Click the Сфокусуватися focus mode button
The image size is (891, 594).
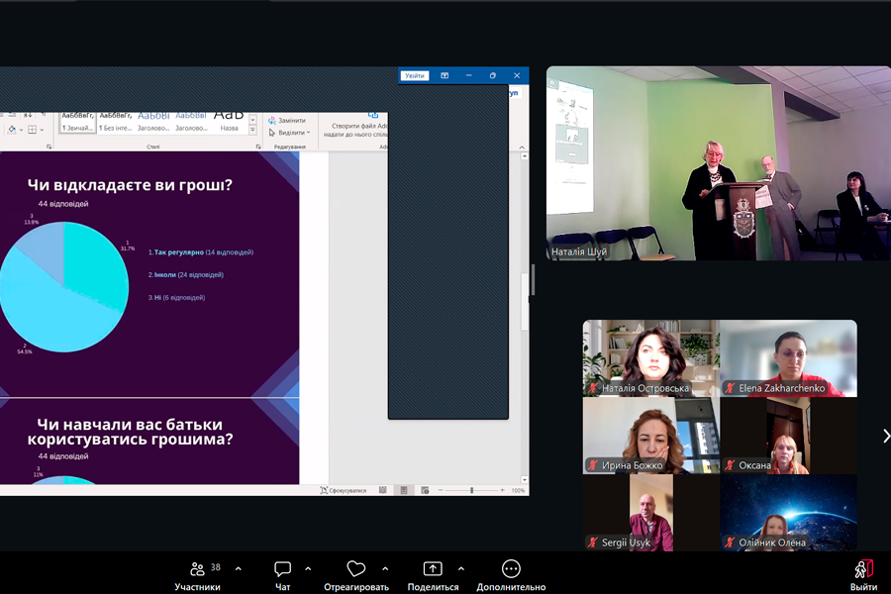[x=344, y=490]
